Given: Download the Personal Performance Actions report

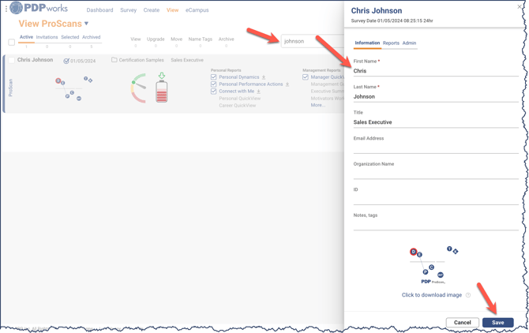Looking at the screenshot, I should [287, 84].
